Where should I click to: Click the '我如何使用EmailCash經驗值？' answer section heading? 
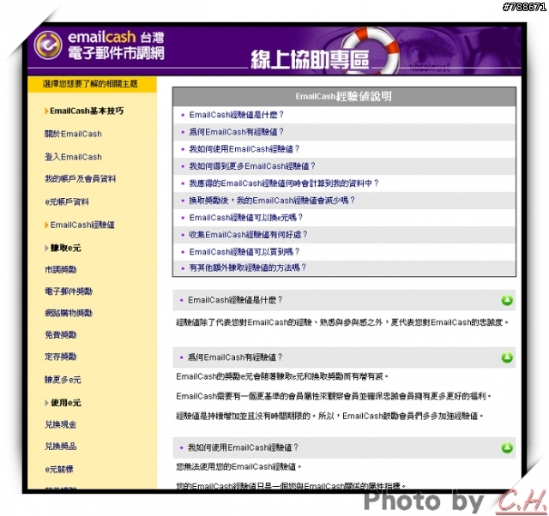(344, 447)
